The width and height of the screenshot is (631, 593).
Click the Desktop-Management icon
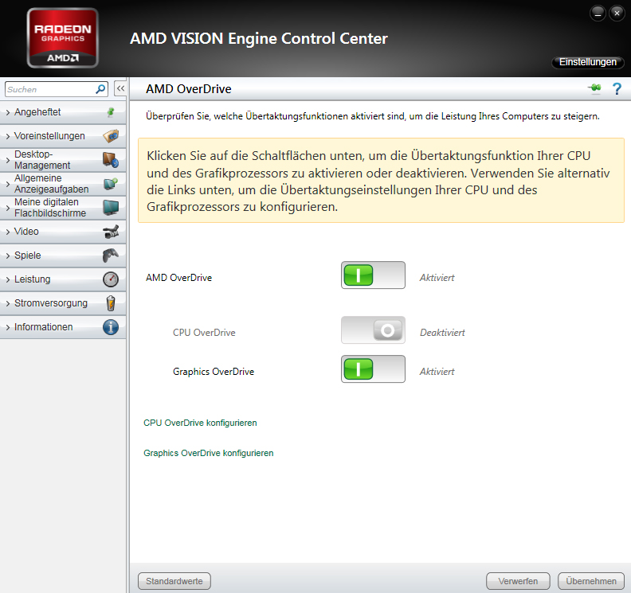(x=111, y=160)
